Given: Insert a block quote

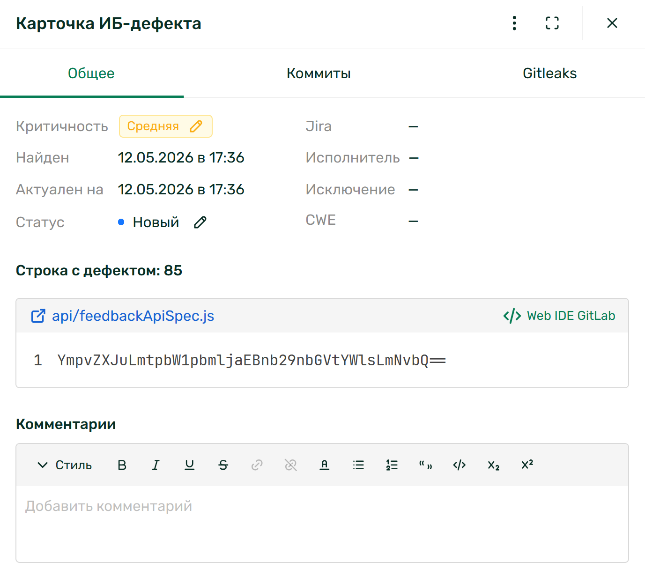Looking at the screenshot, I should coord(426,465).
